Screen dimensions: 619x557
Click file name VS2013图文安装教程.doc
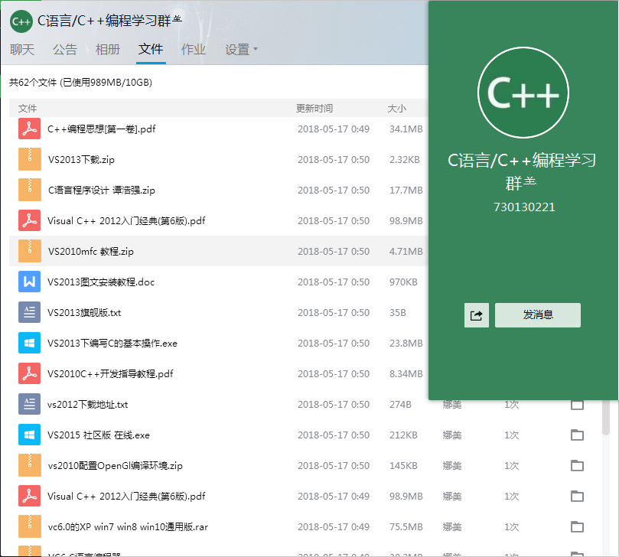coord(101,282)
